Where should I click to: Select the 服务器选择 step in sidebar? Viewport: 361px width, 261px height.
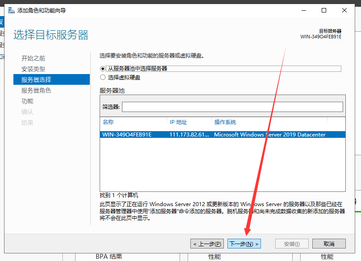pyautogui.click(x=36, y=80)
